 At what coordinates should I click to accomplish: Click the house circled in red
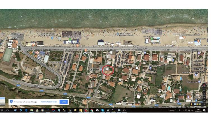(108, 70)
